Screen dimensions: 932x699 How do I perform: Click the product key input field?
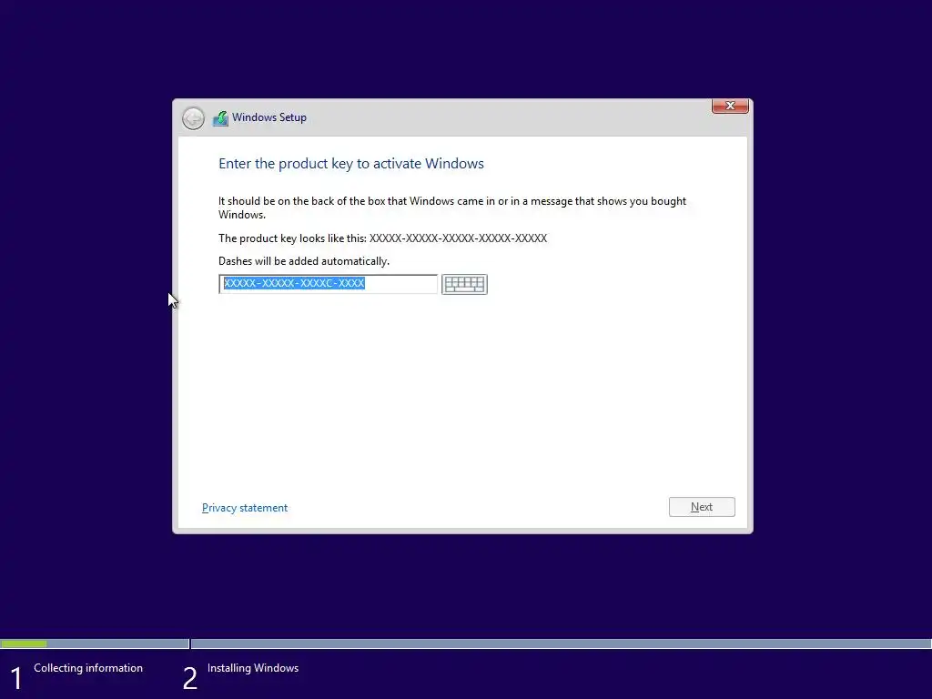click(x=328, y=284)
